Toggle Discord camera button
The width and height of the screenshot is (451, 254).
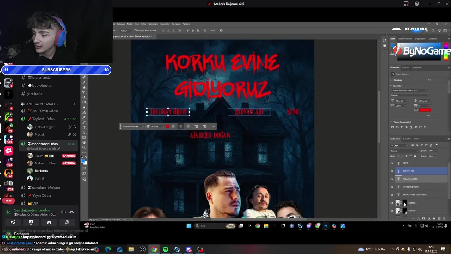(x=13, y=223)
